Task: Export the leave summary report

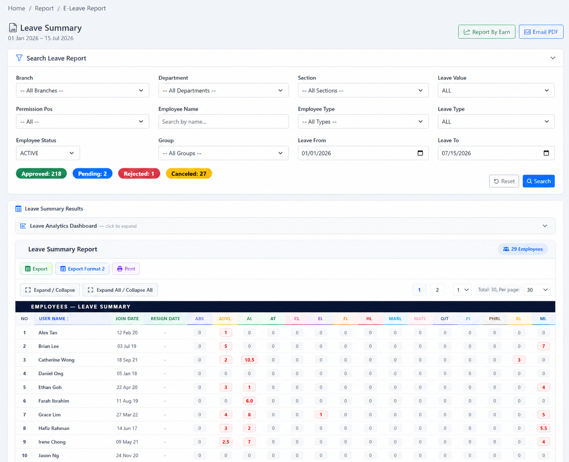Action: click(36, 269)
